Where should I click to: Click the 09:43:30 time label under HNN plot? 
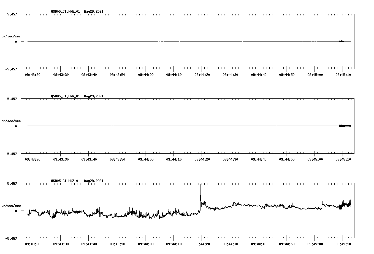tap(61, 159)
